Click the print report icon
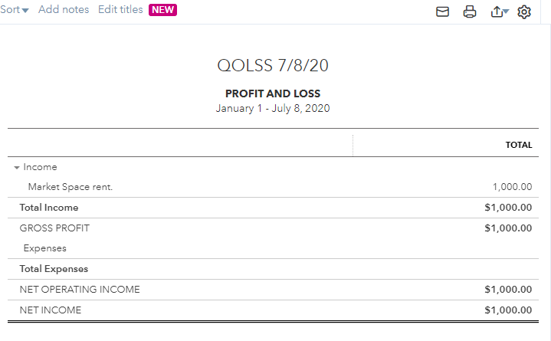 click(x=470, y=11)
